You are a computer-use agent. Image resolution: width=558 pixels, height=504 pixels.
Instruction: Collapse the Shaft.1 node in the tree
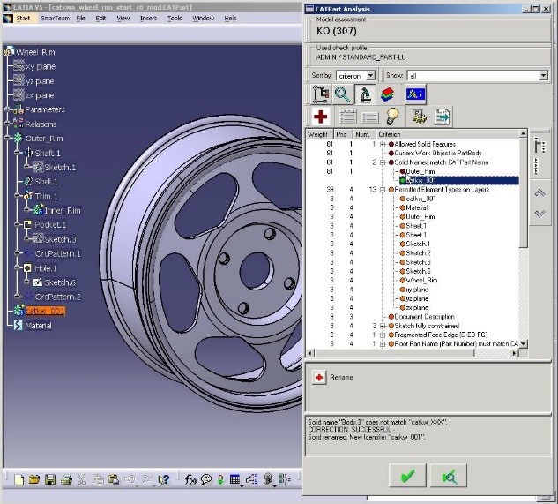[x=17, y=153]
